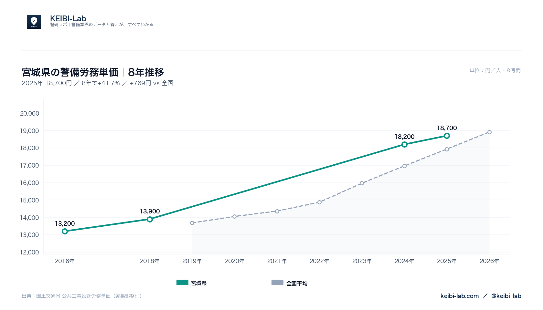Screen dimensions: 543x310
Task: Click the 全国平均 legend label
Action: [297, 283]
